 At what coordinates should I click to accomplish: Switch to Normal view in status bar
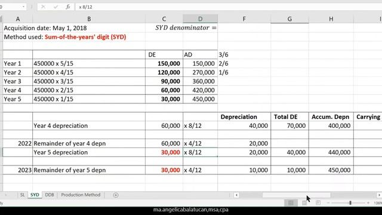(291, 203)
